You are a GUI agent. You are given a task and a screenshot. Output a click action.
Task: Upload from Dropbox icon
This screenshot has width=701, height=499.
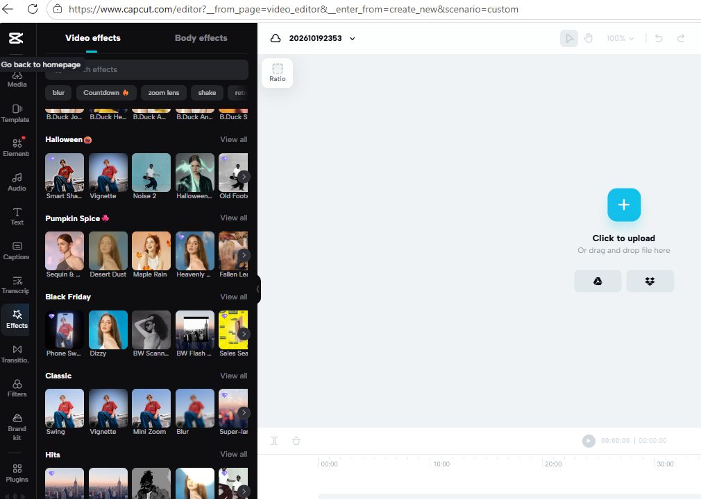click(650, 281)
